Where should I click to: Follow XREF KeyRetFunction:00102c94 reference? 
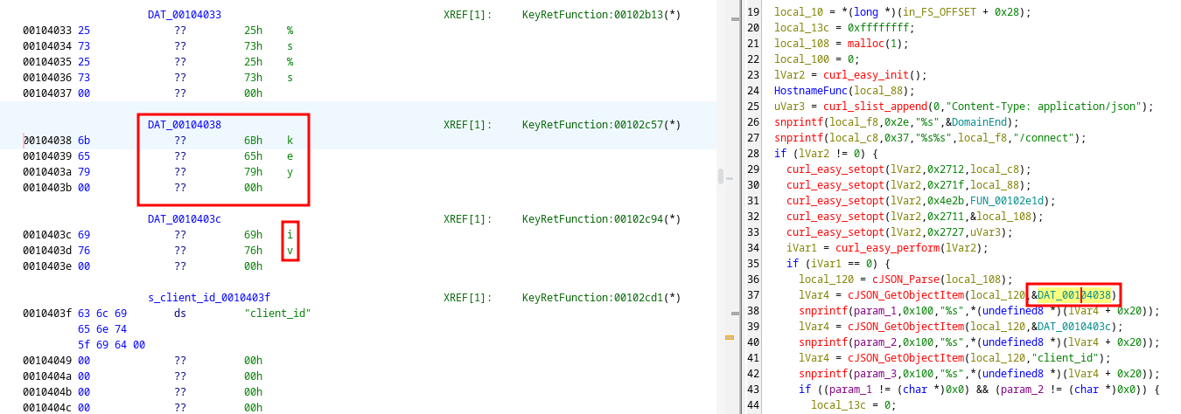tap(601, 219)
